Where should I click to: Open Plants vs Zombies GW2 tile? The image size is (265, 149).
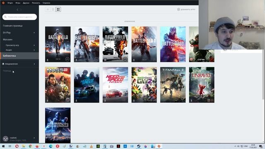tap(144, 85)
